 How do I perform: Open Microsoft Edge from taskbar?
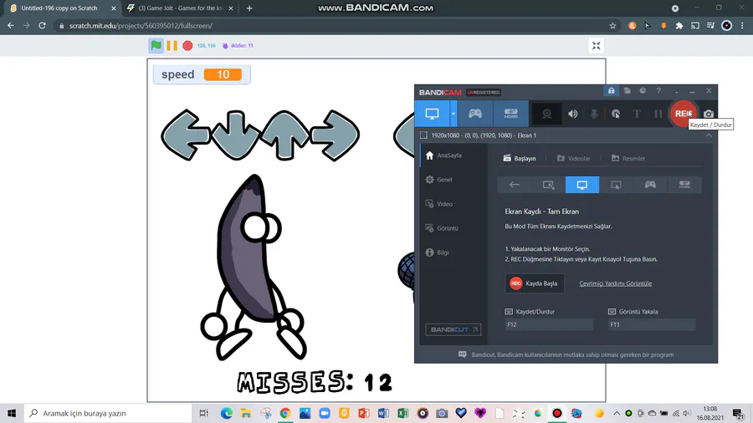226,413
